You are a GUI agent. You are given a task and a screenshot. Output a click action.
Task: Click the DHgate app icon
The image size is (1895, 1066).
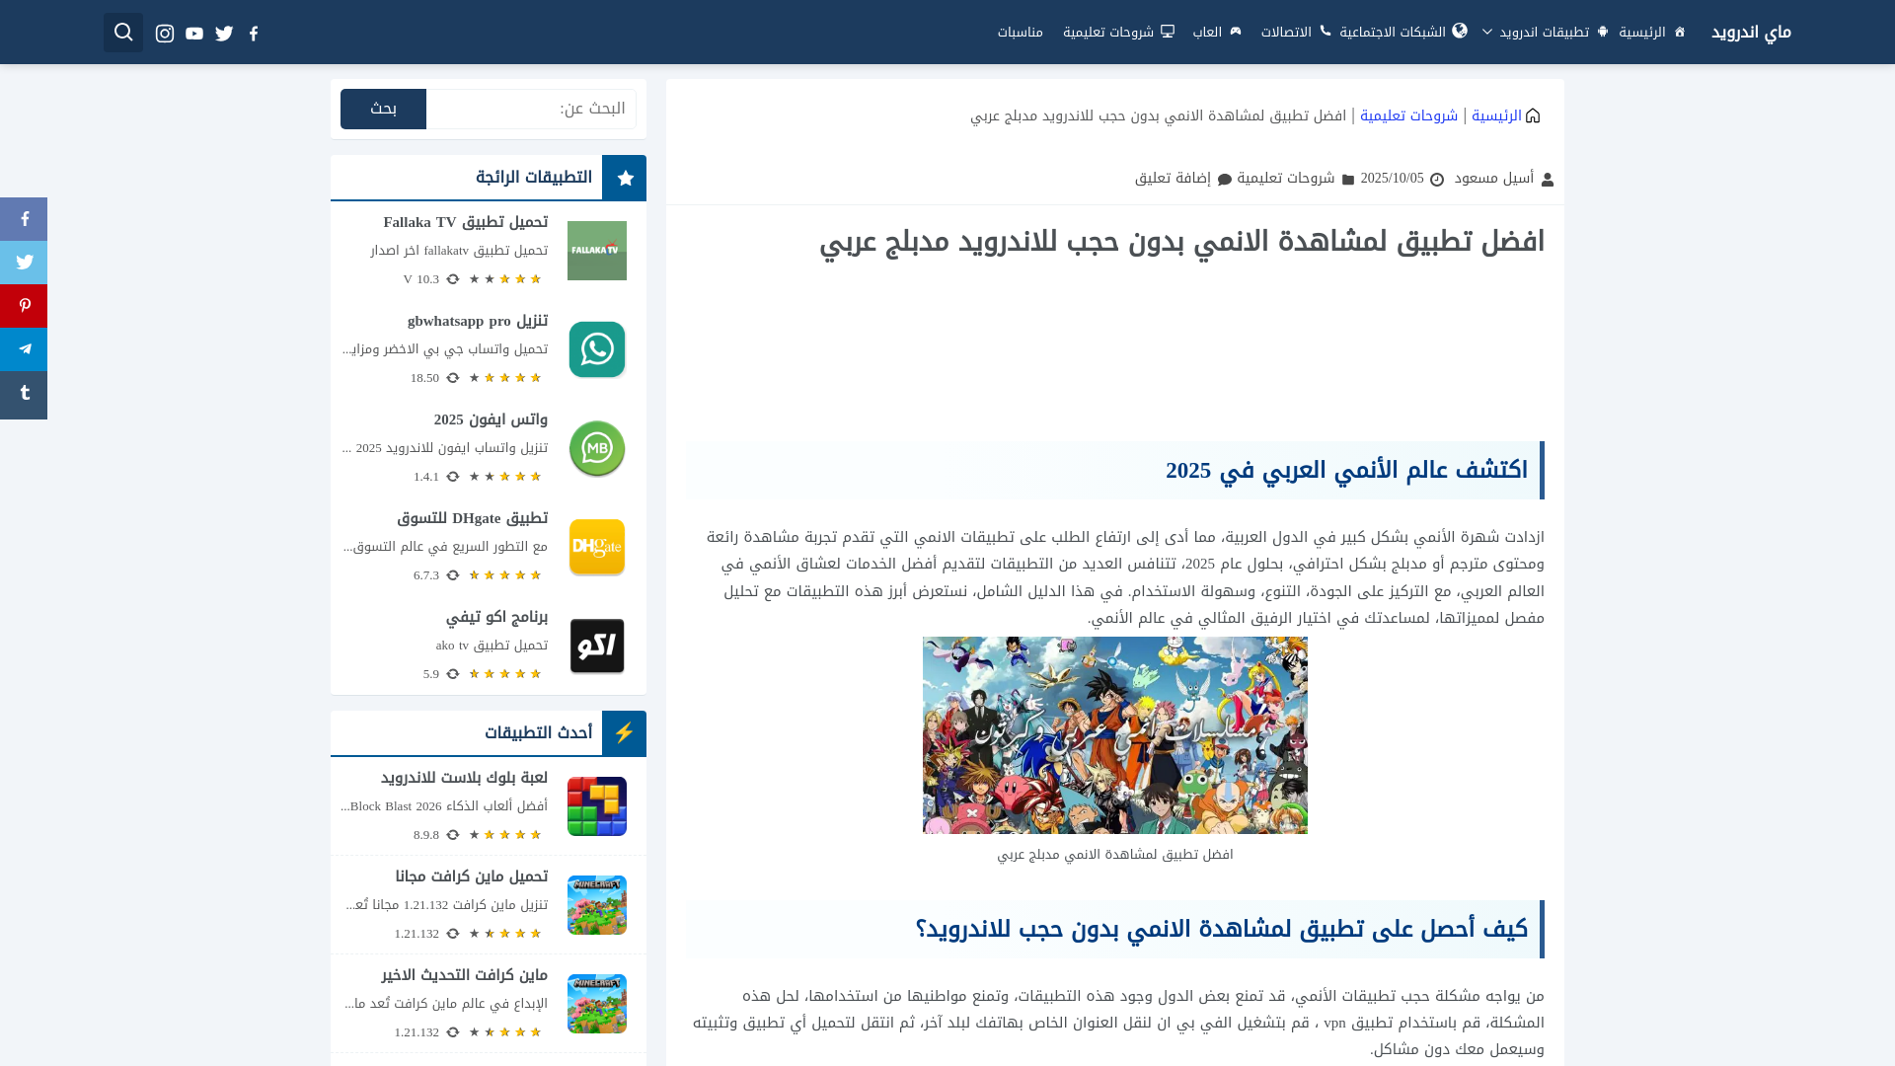coord(597,547)
